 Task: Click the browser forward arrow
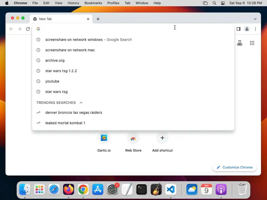coord(20,29)
